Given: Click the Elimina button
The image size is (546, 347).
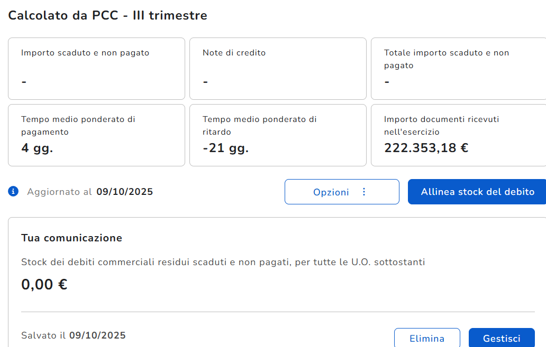Looking at the screenshot, I should pyautogui.click(x=427, y=339).
